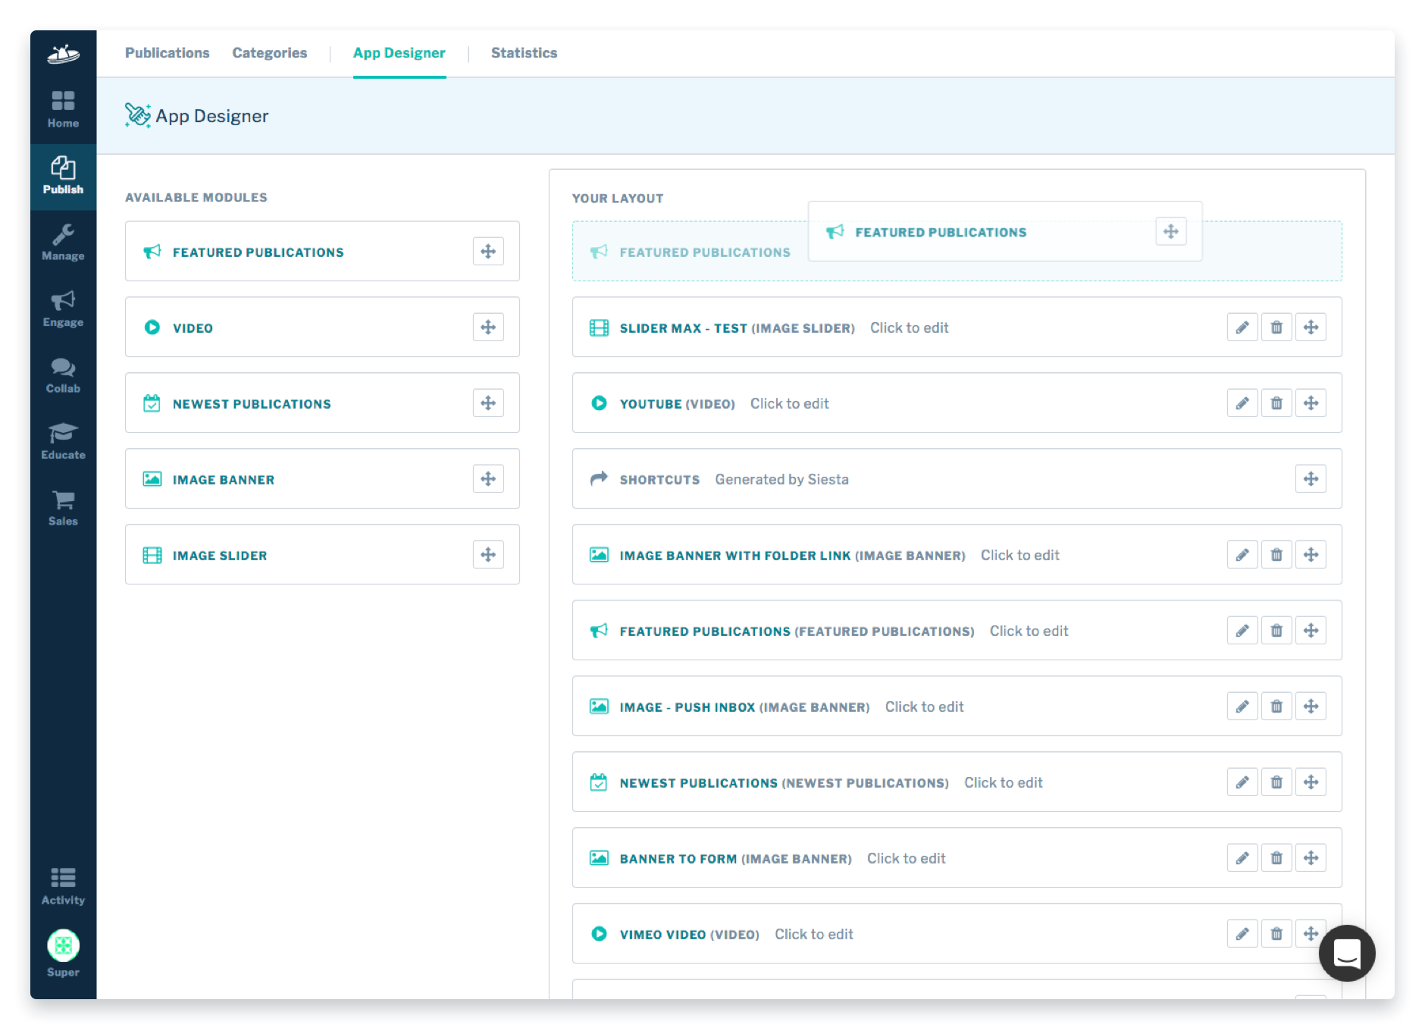Image resolution: width=1425 pixels, height=1031 pixels.
Task: Delete Image Banner With Folder Link module
Action: pos(1276,554)
